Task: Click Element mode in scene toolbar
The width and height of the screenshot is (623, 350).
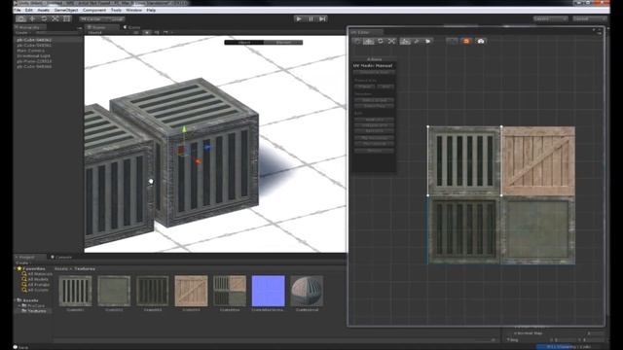Action: tap(283, 43)
